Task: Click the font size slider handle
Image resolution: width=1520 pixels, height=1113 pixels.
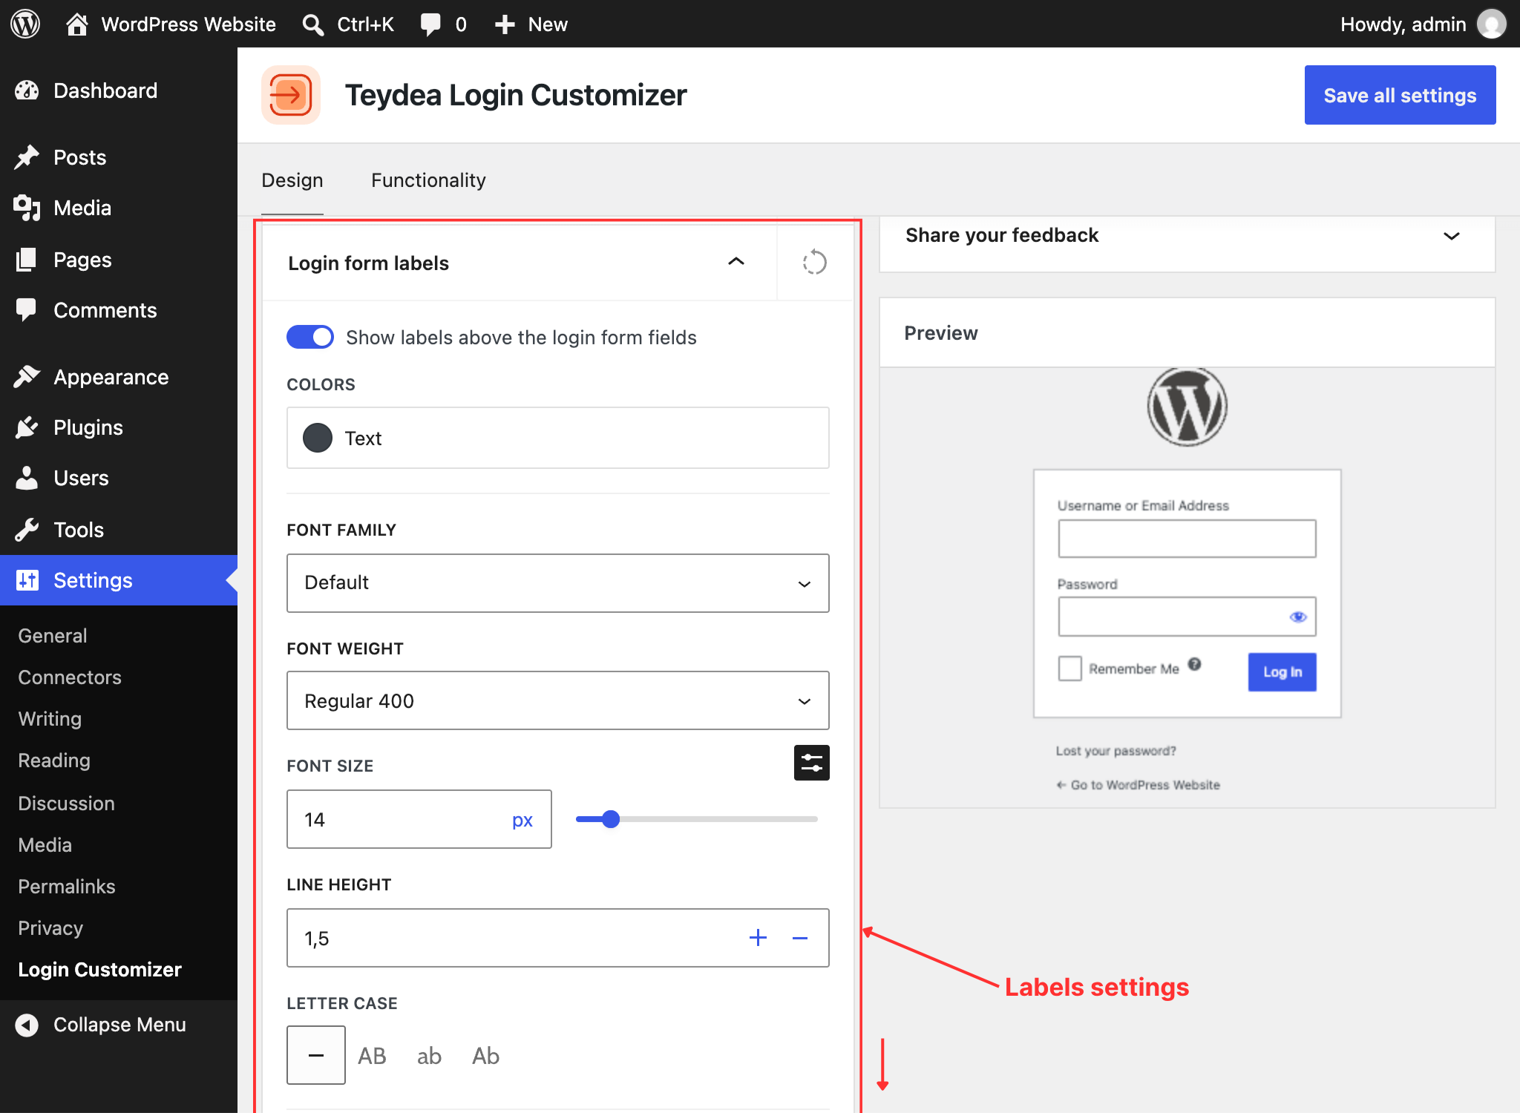Action: click(x=610, y=819)
